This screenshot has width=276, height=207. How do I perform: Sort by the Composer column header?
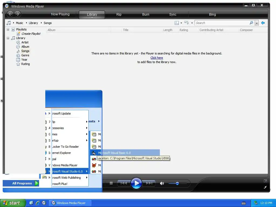tap(253, 30)
